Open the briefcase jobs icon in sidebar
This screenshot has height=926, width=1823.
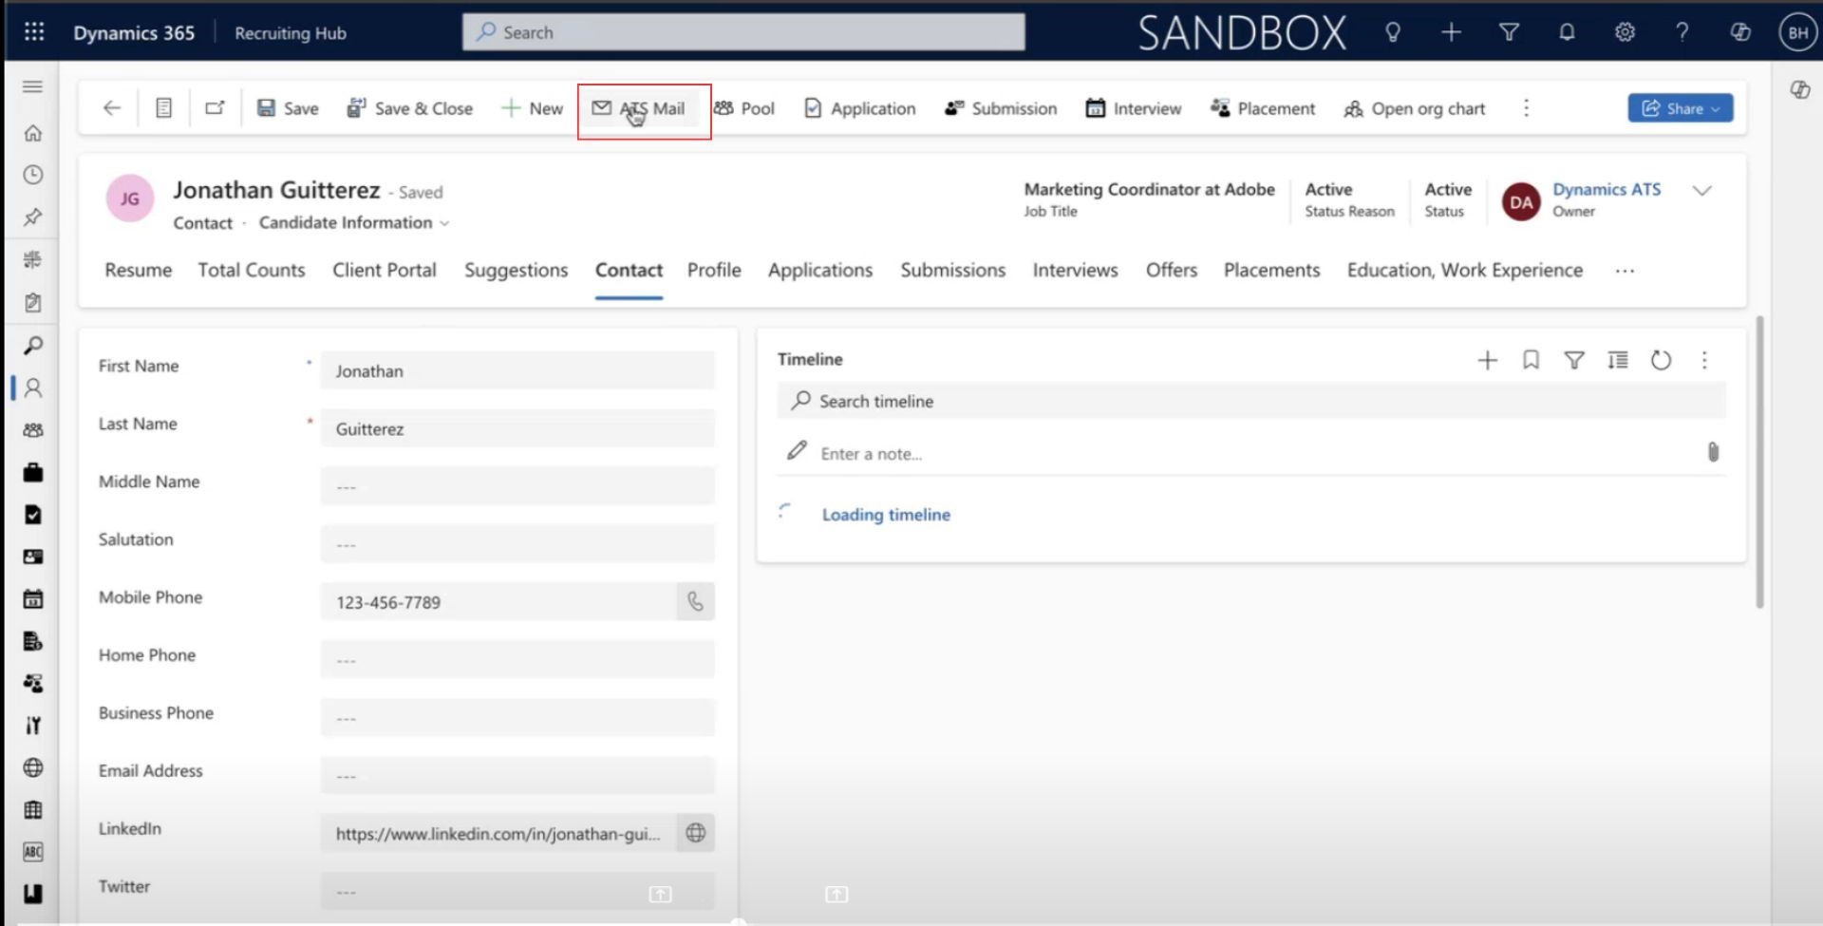[32, 472]
